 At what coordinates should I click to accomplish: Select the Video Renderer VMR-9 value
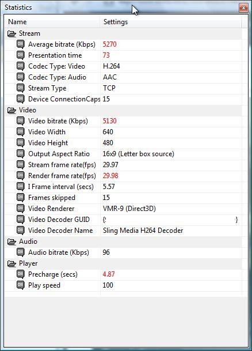tap(129, 209)
